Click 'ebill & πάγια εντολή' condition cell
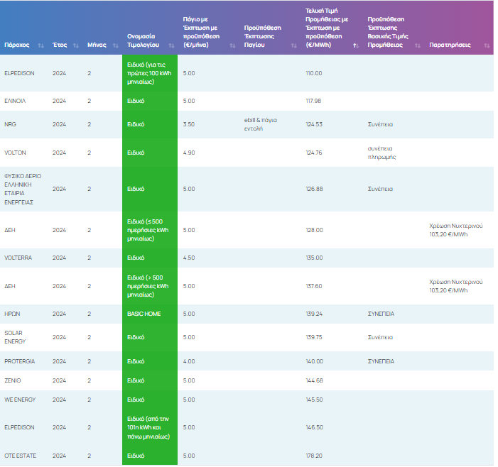This screenshot has width=498, height=467. (260, 124)
